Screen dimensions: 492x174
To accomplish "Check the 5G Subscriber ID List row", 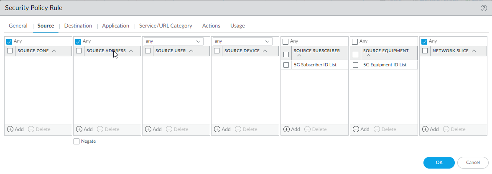I will 286,65.
